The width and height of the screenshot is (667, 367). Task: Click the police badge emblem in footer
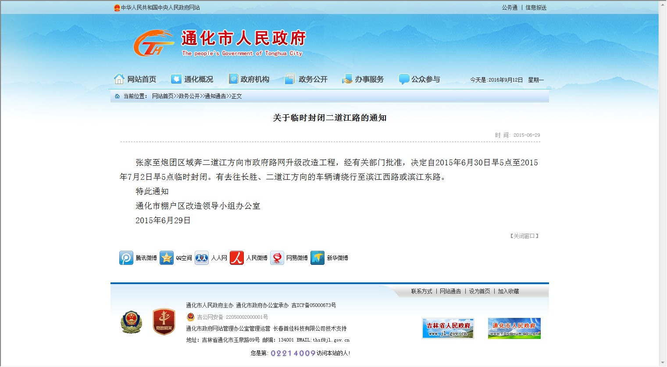point(131,322)
